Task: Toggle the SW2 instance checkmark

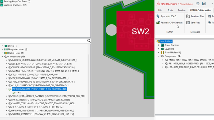Action: tap(14, 93)
